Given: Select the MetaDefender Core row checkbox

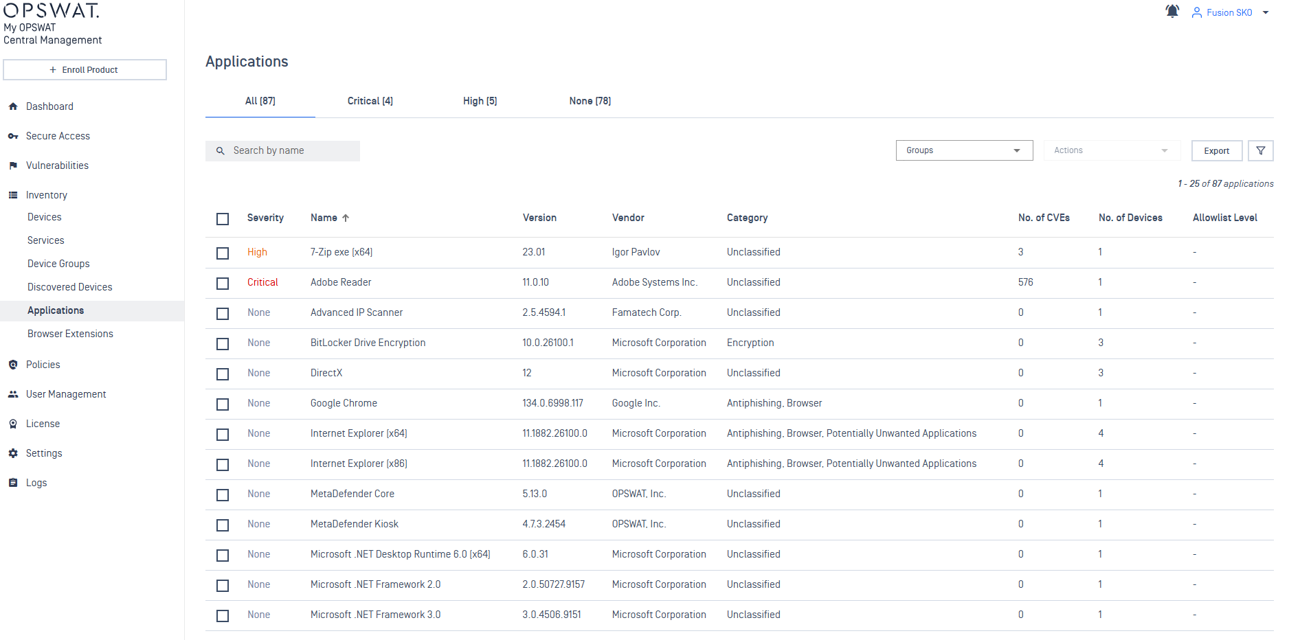Looking at the screenshot, I should 223,495.
